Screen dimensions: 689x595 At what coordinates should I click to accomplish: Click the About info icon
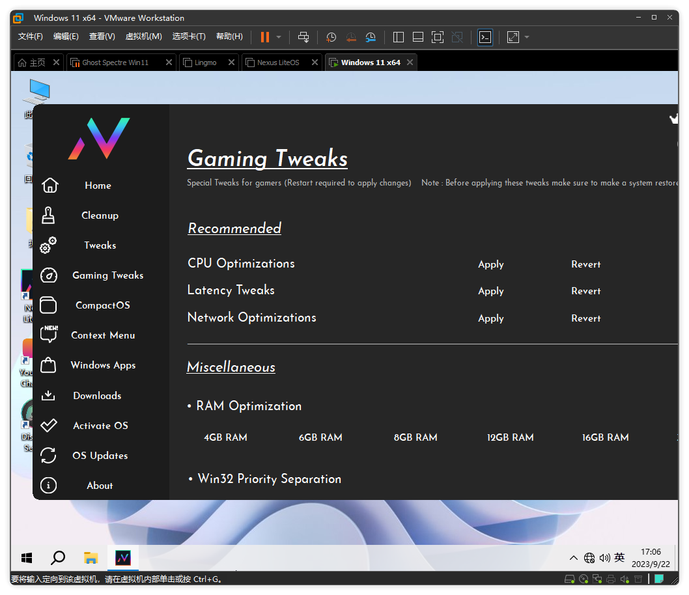(x=49, y=486)
